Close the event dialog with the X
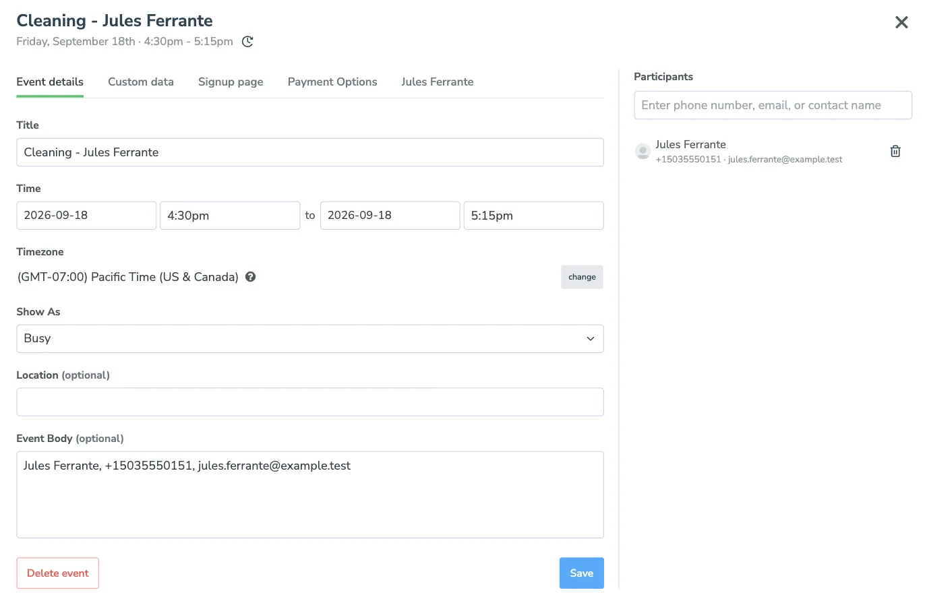925x599 pixels. point(901,22)
